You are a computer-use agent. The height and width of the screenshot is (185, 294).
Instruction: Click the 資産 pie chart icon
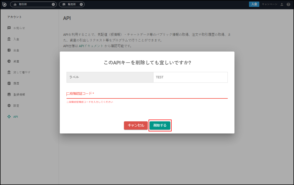9,61
